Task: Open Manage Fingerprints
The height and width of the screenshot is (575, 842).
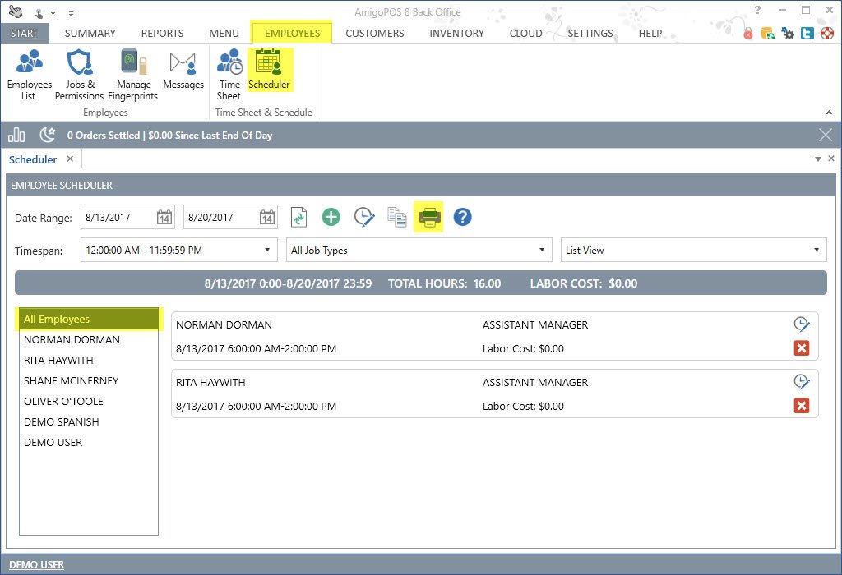Action: point(132,74)
